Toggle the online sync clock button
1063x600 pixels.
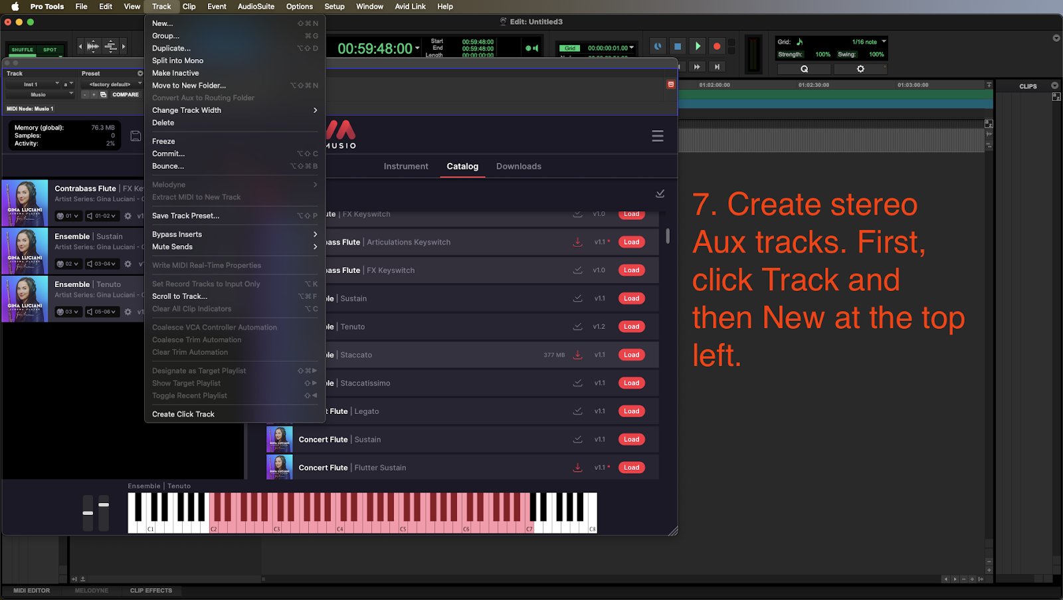point(658,46)
